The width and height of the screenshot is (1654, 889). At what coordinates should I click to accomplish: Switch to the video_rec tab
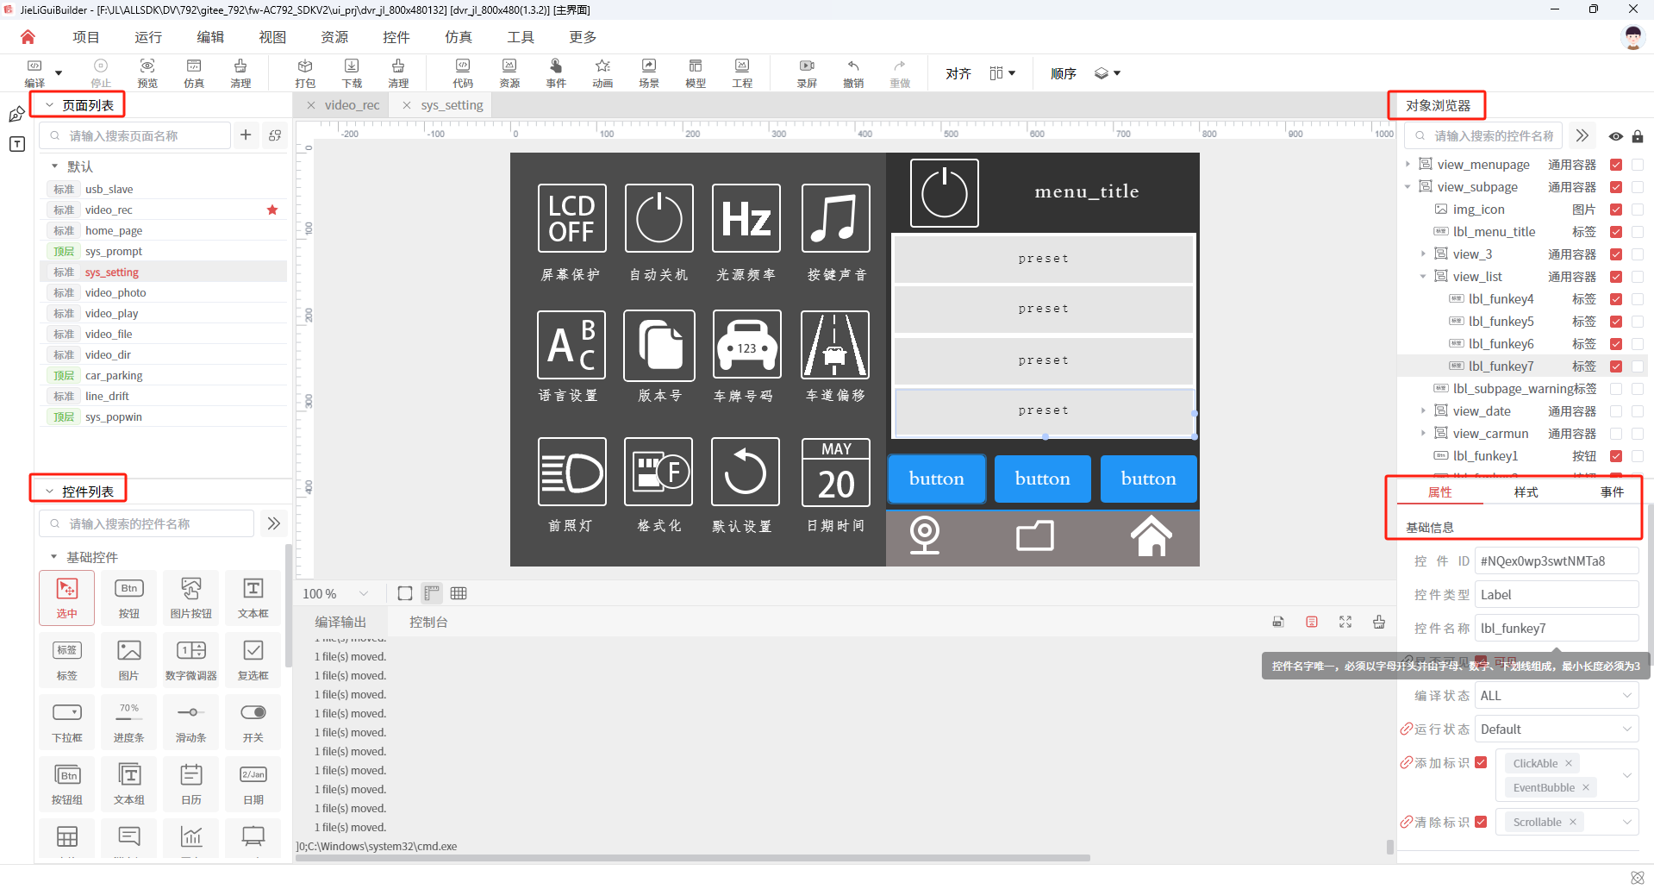tap(352, 105)
